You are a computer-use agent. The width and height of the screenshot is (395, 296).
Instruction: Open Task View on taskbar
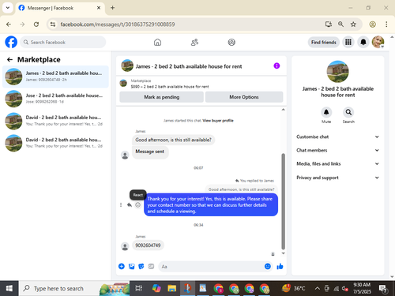[139, 288]
